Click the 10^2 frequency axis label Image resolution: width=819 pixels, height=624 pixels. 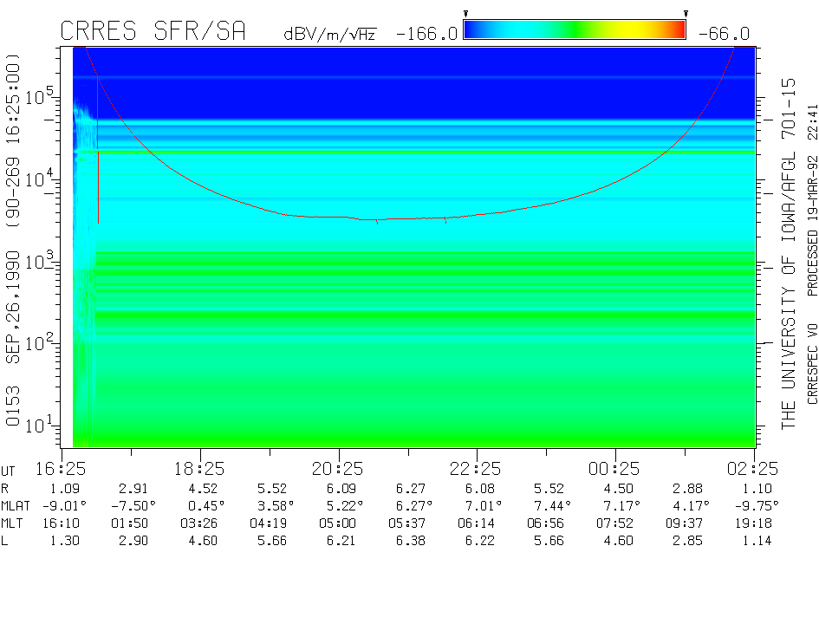39,342
